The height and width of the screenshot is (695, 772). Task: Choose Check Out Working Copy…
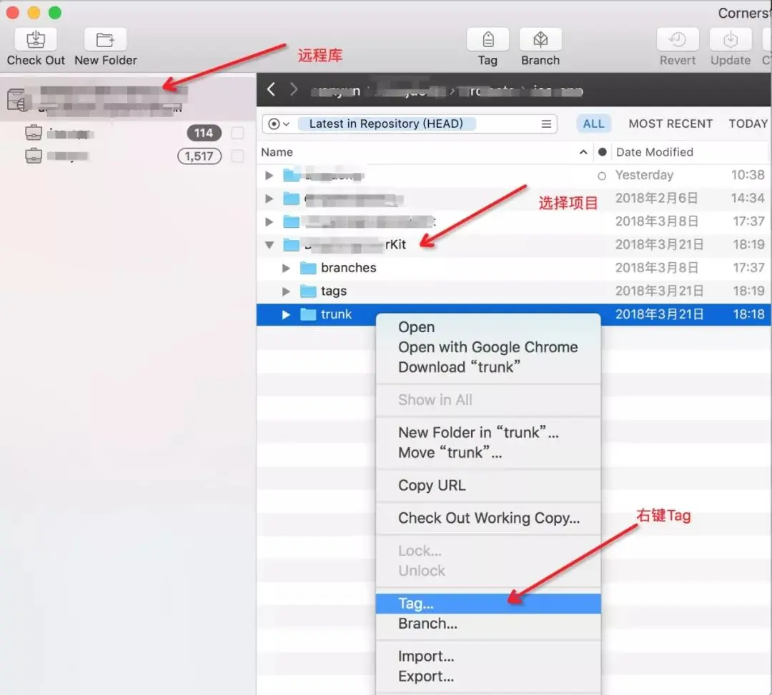coord(489,518)
